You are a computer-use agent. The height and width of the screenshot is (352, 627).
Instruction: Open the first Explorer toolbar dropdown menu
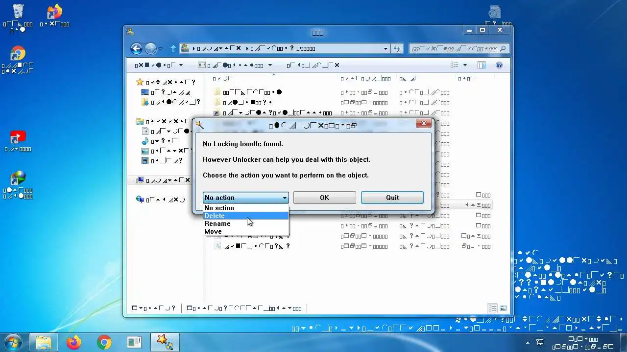pos(159,65)
